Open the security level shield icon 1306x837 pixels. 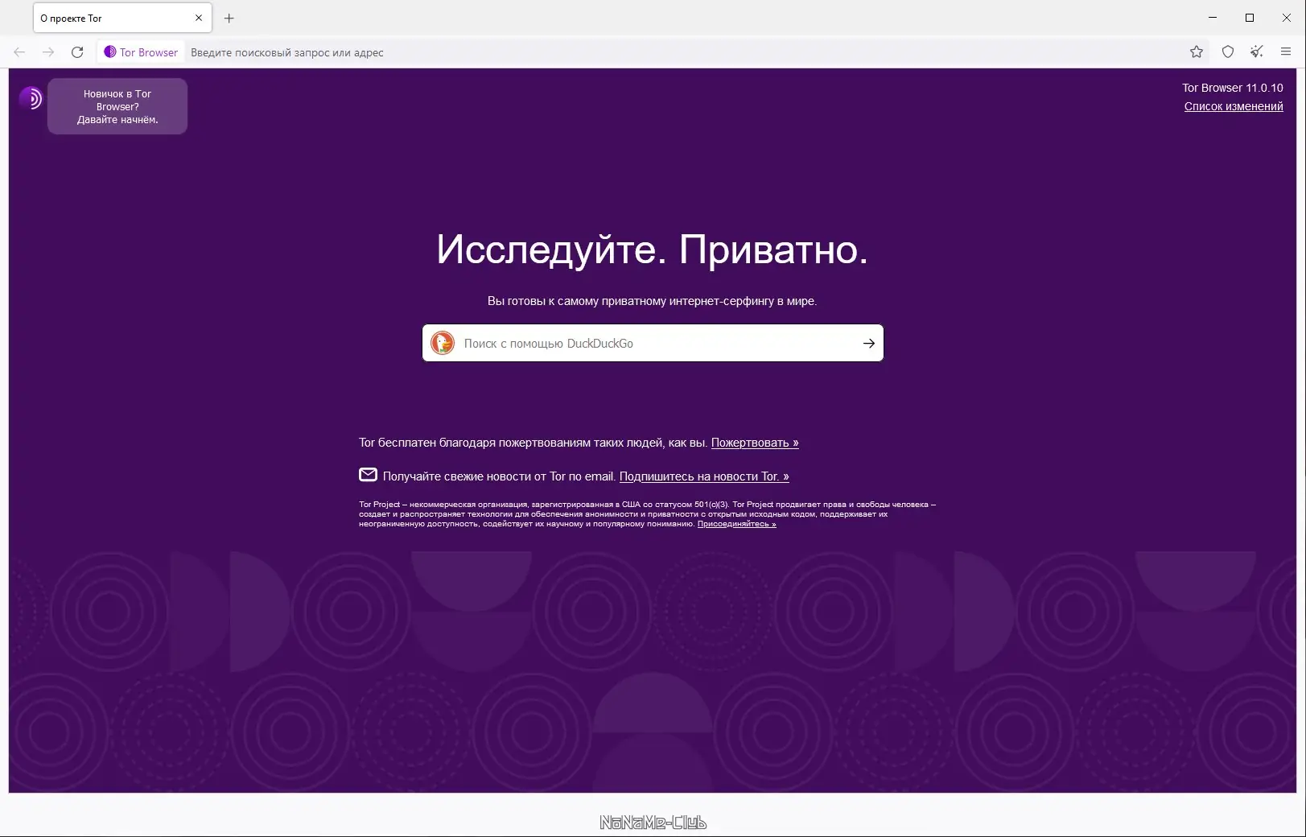tap(1228, 52)
